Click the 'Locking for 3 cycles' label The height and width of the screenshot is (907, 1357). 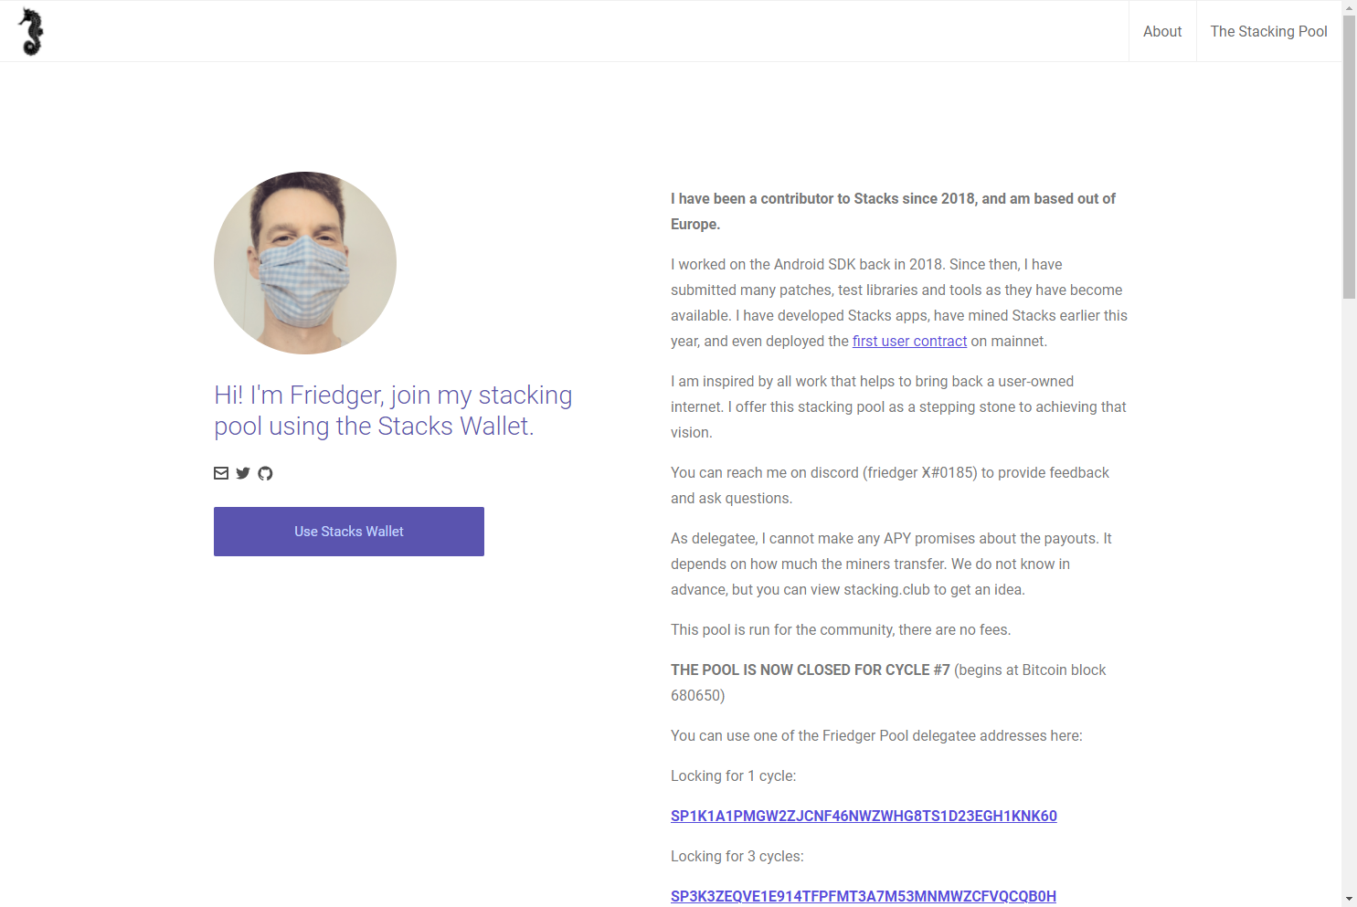(x=737, y=856)
